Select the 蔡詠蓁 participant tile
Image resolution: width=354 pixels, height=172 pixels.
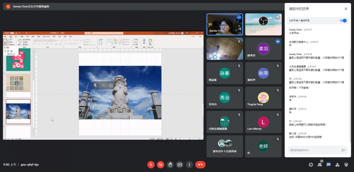tap(225, 73)
